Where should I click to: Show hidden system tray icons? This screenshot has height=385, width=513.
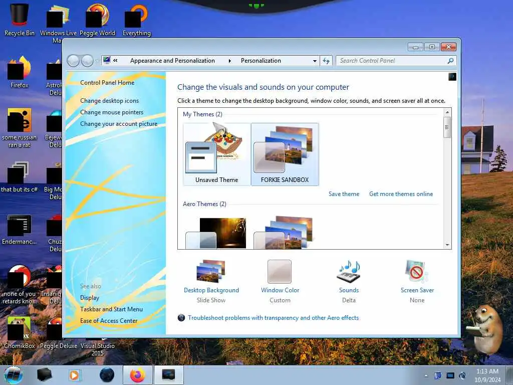426,375
